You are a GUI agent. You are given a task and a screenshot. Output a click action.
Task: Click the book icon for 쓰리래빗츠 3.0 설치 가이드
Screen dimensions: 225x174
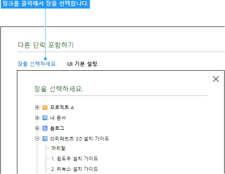[x=45, y=139]
